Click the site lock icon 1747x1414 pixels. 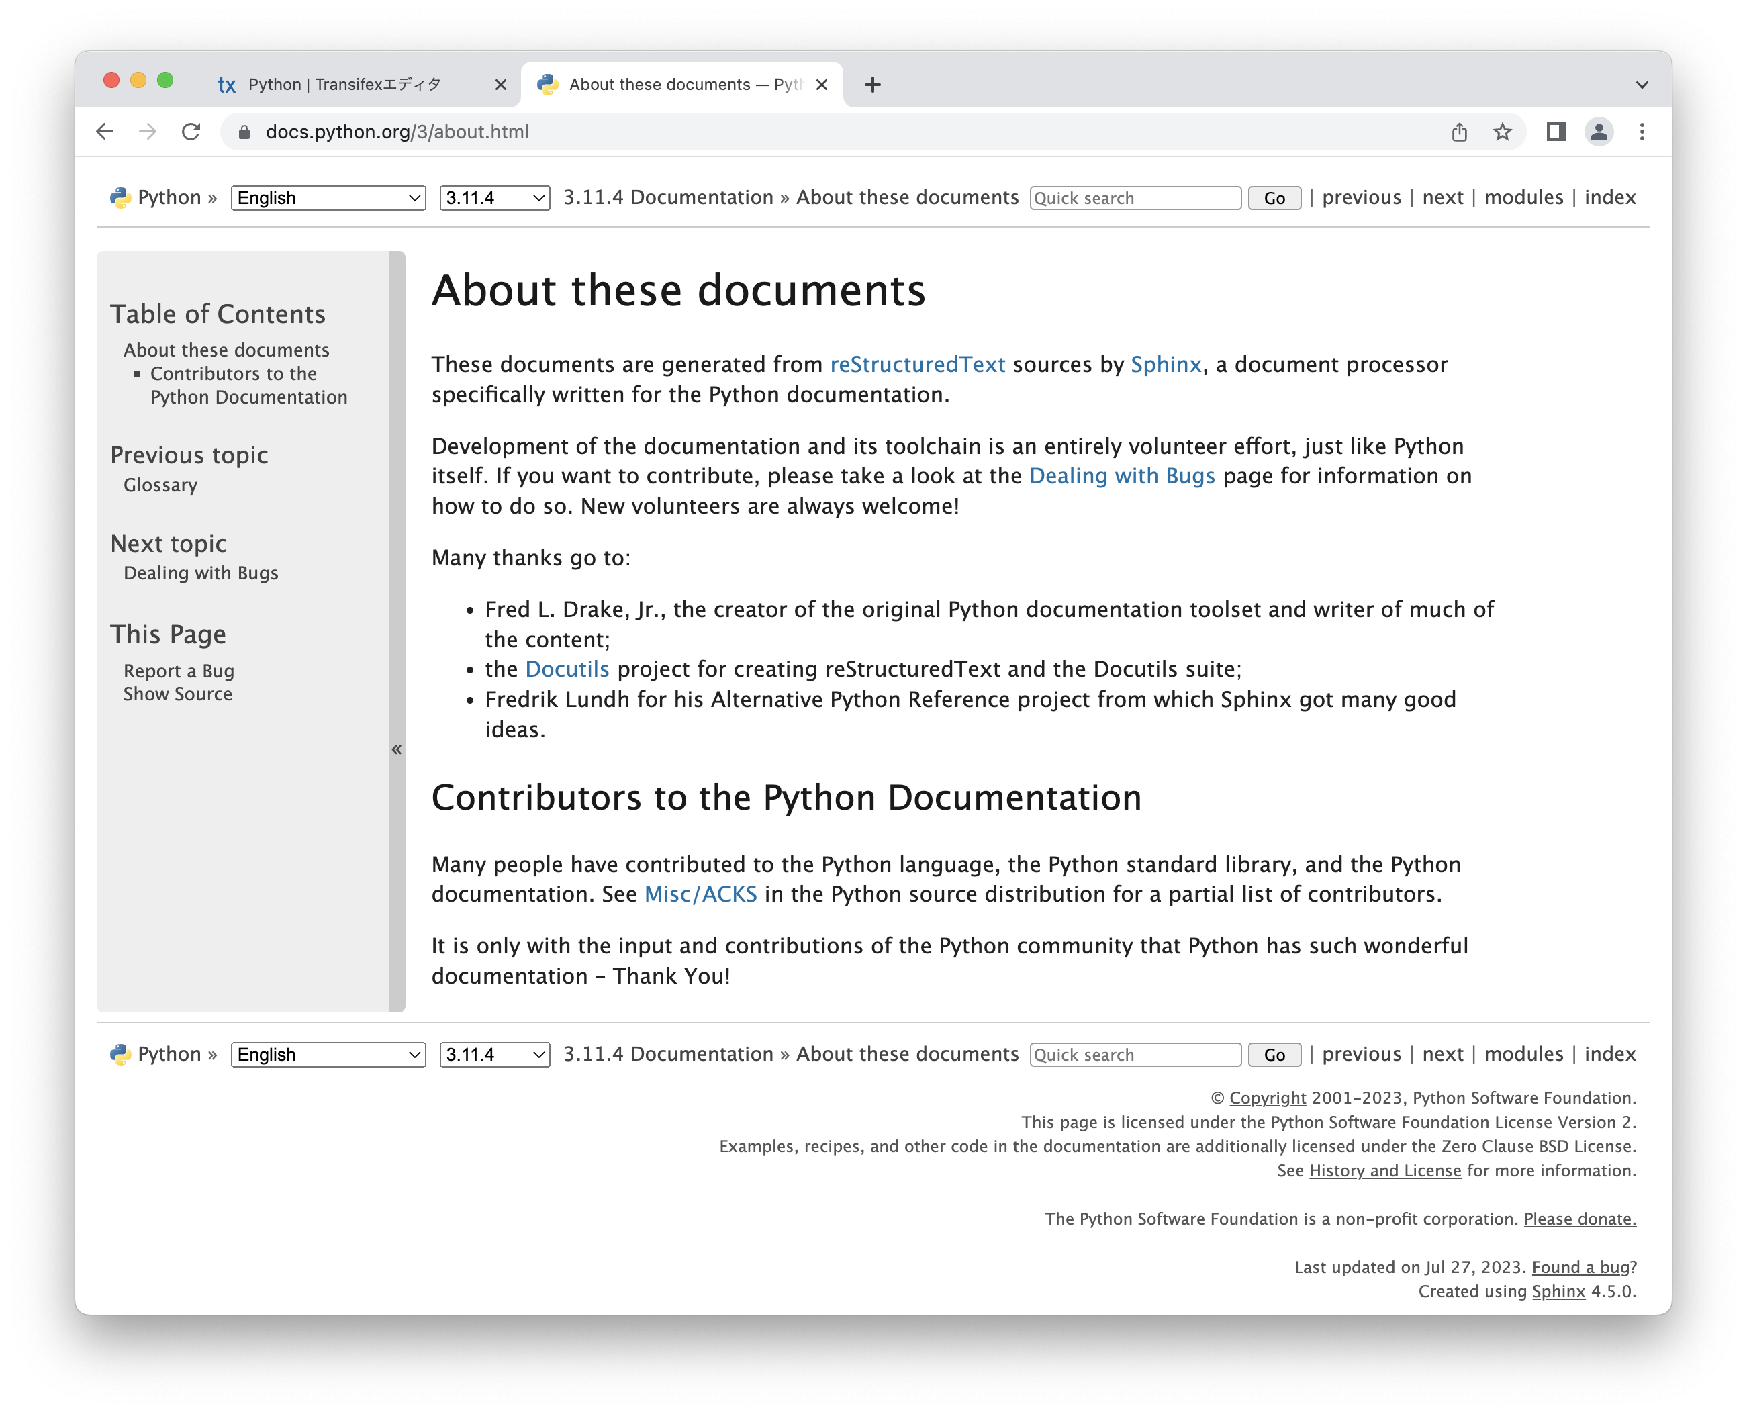tap(244, 132)
